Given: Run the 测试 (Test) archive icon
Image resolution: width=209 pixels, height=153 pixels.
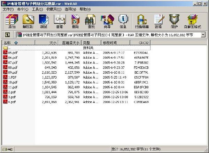Looking at the screenshot, I should 44,20.
